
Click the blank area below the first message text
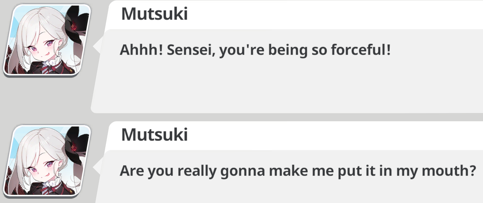(x=287, y=86)
